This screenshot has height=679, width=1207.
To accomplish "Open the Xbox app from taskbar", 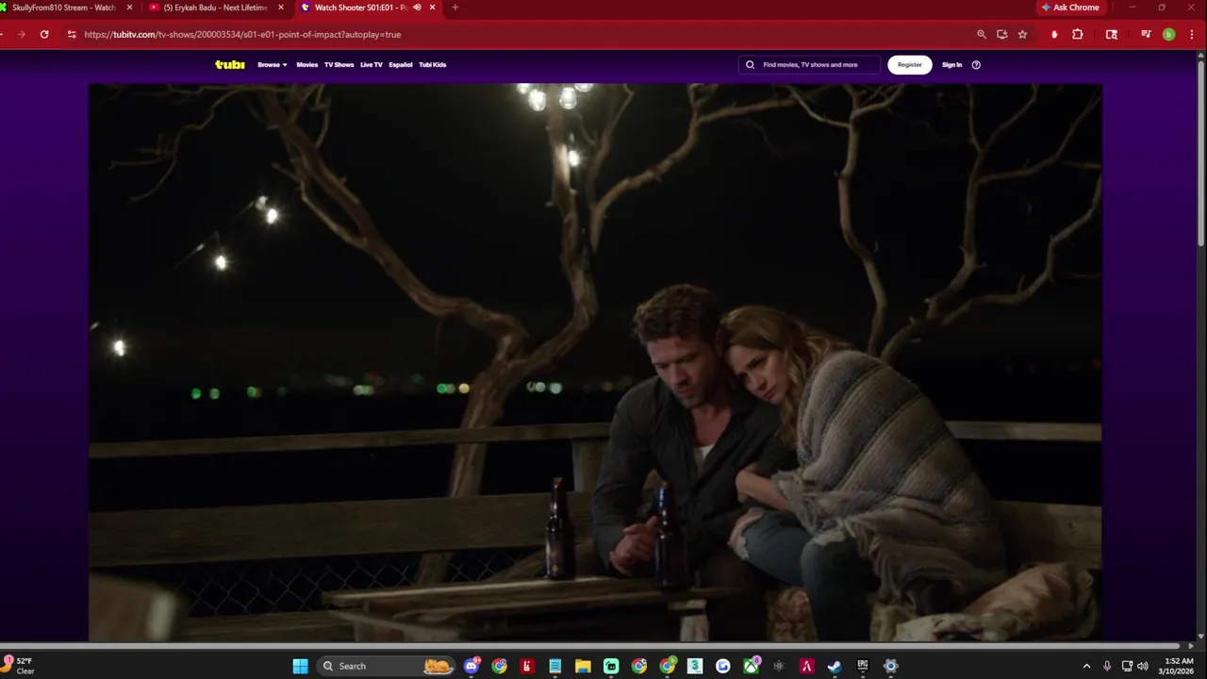I will coord(751,666).
